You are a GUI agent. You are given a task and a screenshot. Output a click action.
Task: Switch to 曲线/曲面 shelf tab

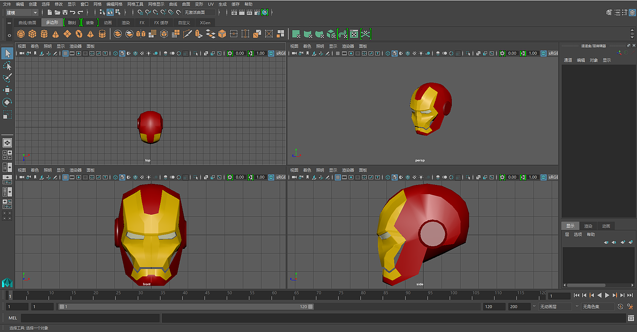click(27, 23)
